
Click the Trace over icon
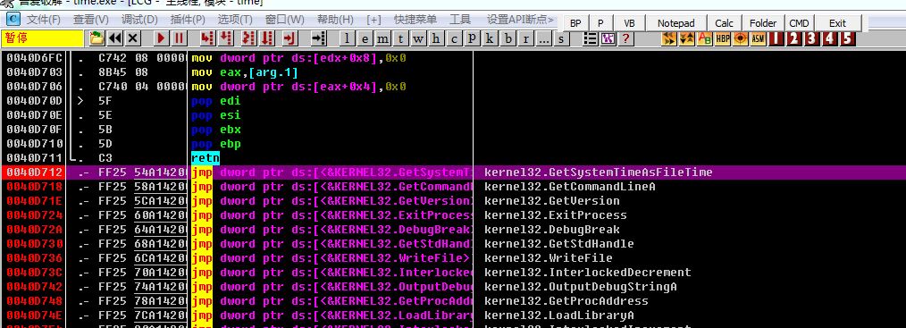(x=267, y=38)
